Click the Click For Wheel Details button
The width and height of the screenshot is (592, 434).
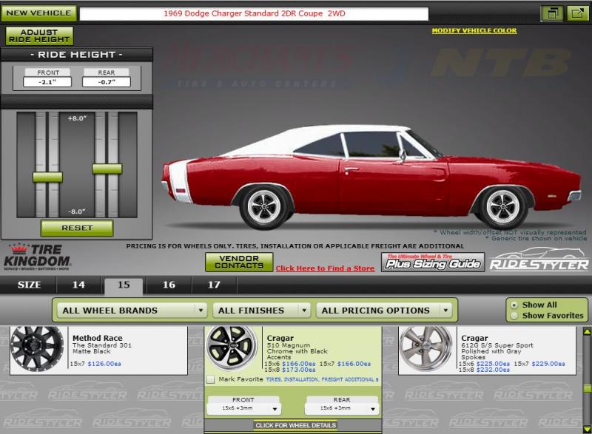(295, 425)
